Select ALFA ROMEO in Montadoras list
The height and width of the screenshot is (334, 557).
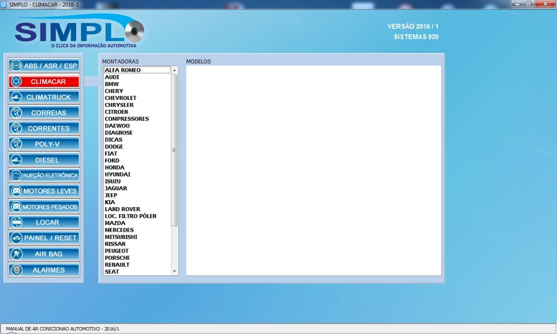click(x=137, y=70)
